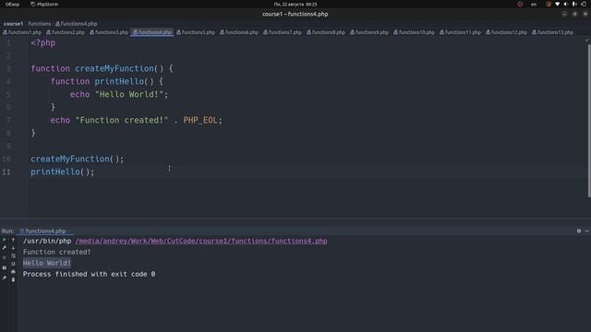591x332 pixels.
Task: Open the functions4.php file path link in console
Action: tap(201, 241)
